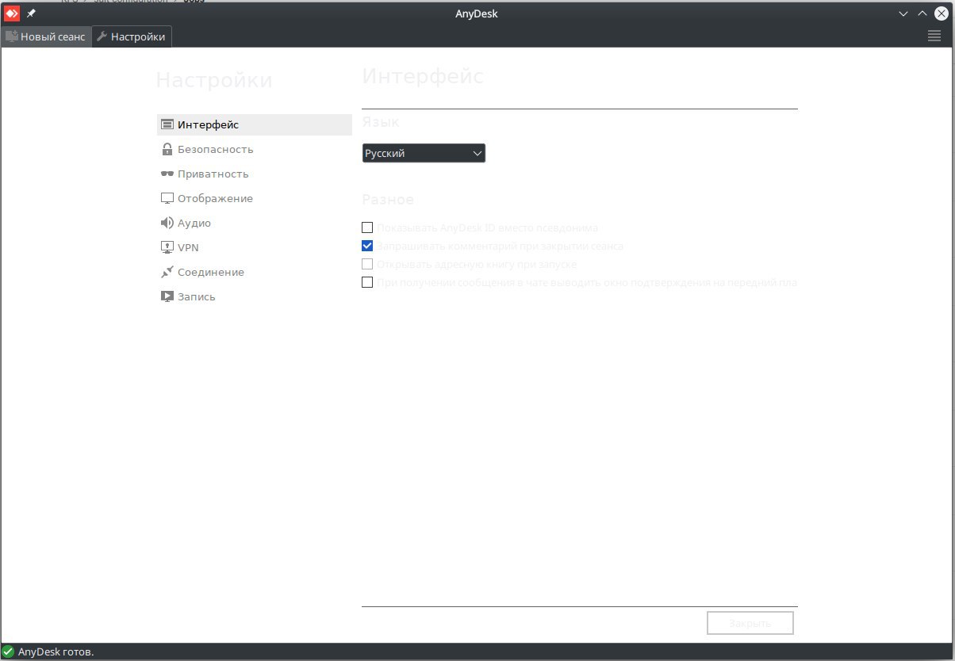
Task: Open the Интерфейс settings section icon
Action: [x=167, y=124]
